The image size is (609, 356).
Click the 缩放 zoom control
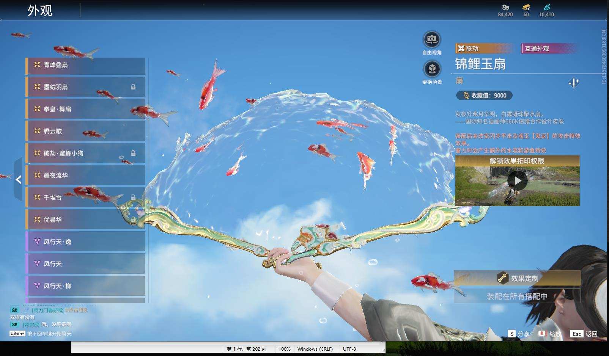(x=550, y=334)
